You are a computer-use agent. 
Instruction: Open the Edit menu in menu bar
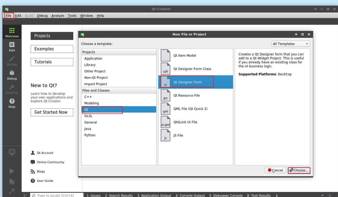tap(18, 15)
